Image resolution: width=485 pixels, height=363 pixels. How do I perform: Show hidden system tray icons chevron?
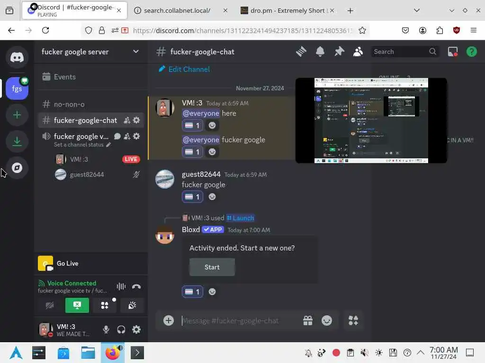(421, 353)
